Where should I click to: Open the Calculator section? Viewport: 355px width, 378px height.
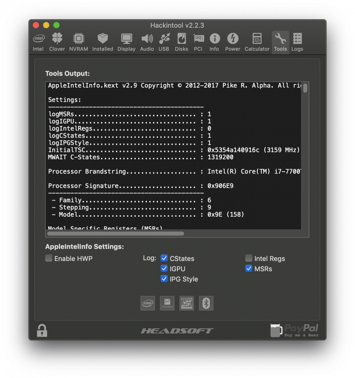coord(257,42)
